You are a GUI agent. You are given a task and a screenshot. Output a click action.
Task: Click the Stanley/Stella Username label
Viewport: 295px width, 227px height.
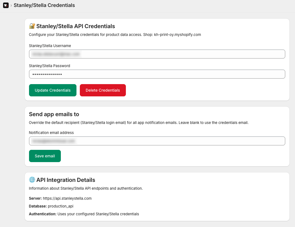coord(50,46)
